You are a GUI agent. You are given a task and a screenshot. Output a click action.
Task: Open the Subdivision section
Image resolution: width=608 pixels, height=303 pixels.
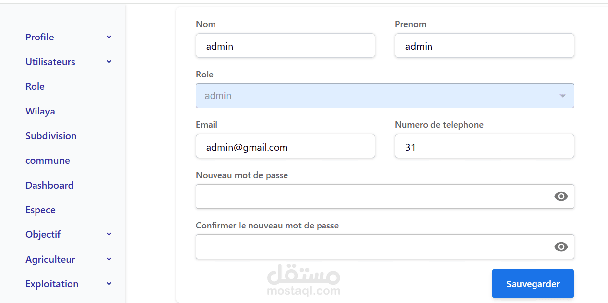[51, 136]
